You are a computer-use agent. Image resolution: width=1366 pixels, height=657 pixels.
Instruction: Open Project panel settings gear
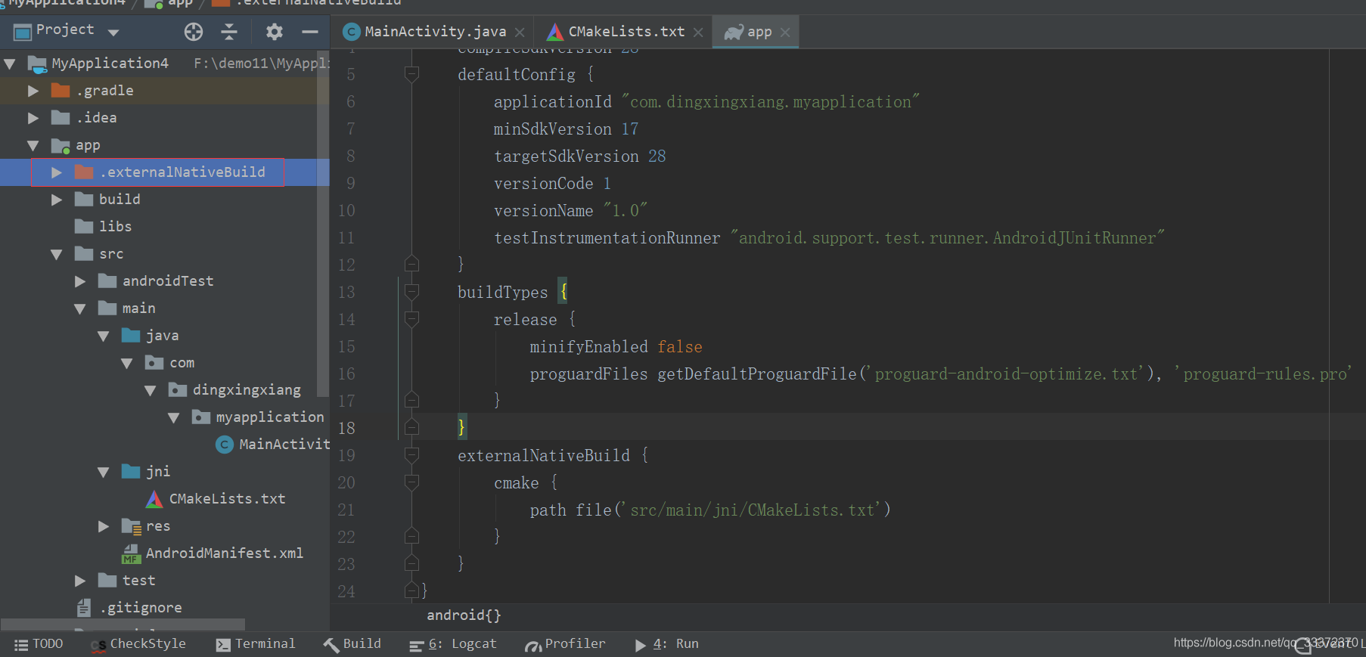pos(274,32)
